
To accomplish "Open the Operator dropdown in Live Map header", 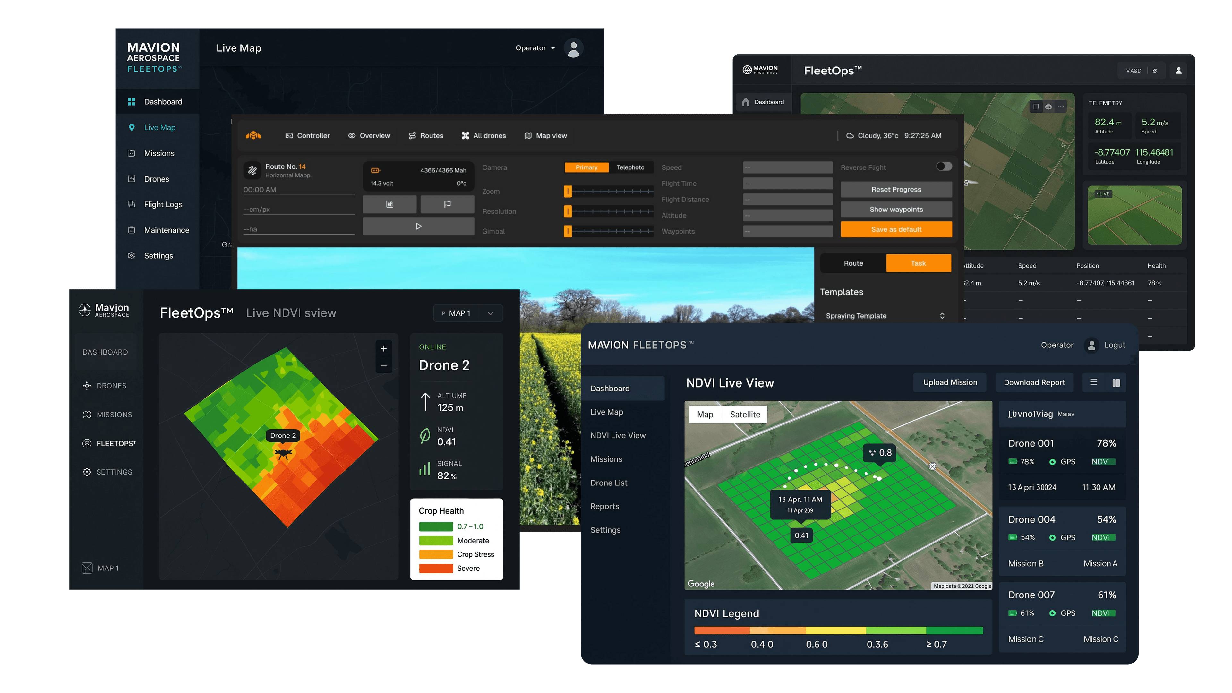I will tap(535, 48).
